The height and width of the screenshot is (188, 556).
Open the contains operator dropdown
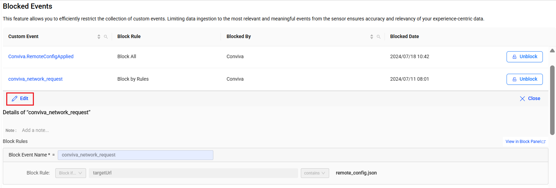pyautogui.click(x=315, y=173)
